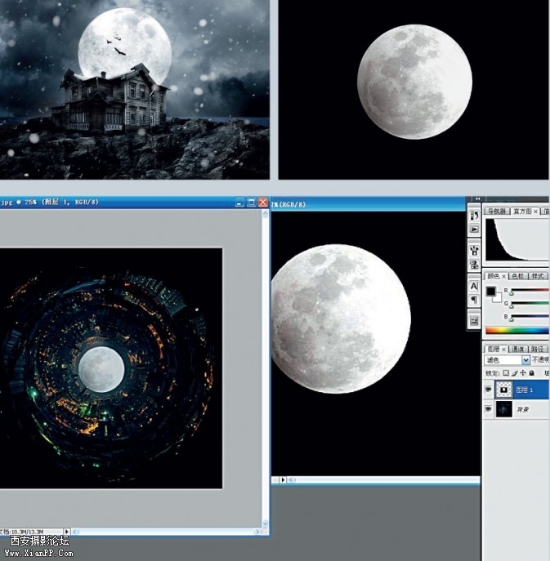550x561 pixels.
Task: Maximize the jpg @ 25% document window
Action: click(x=252, y=203)
